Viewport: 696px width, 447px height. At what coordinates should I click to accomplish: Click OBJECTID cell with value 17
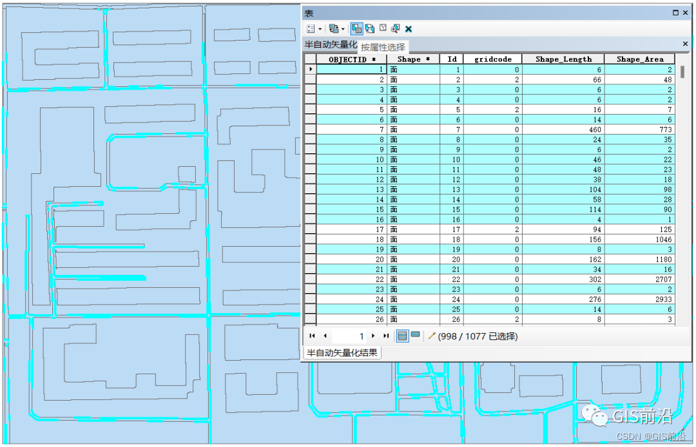point(351,229)
